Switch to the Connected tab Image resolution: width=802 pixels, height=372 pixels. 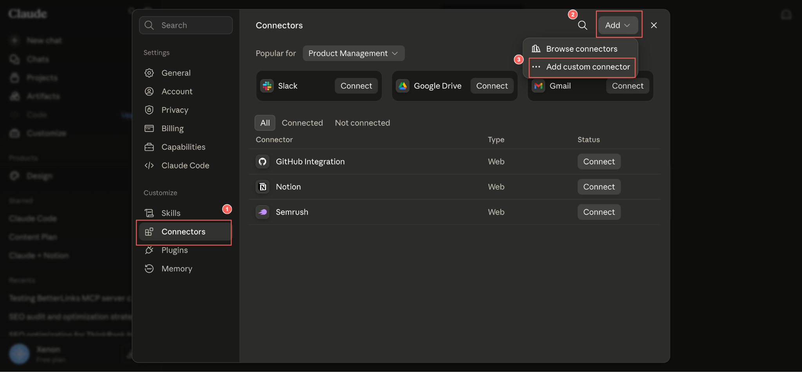coord(302,123)
